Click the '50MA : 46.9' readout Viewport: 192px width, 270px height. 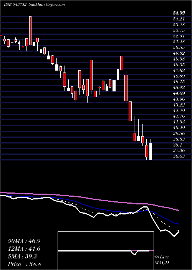tap(24, 241)
